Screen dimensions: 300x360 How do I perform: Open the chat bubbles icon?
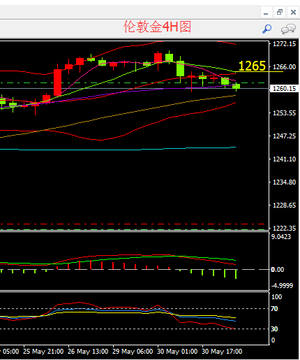click(288, 29)
